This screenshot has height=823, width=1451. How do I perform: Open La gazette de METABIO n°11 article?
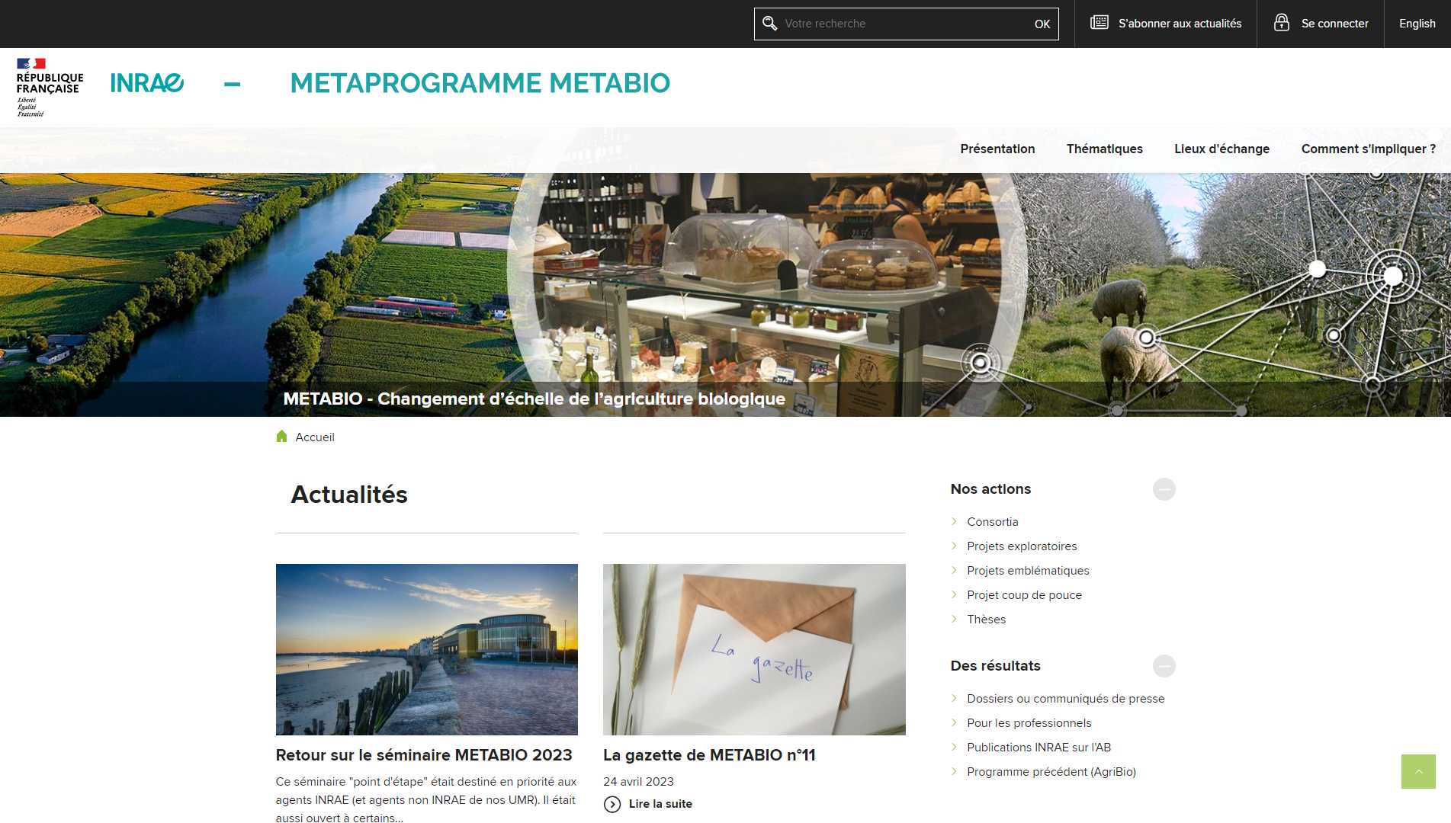[x=709, y=755]
